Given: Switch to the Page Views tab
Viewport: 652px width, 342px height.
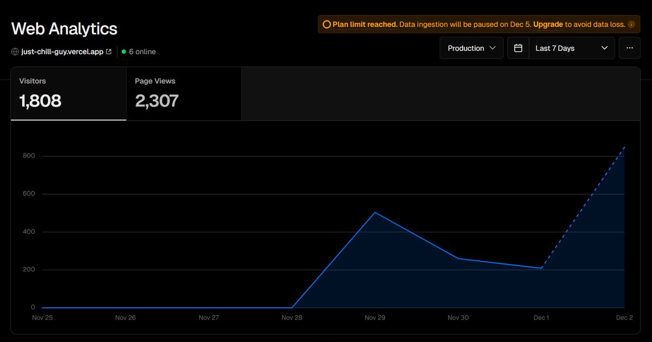Looking at the screenshot, I should coord(184,94).
